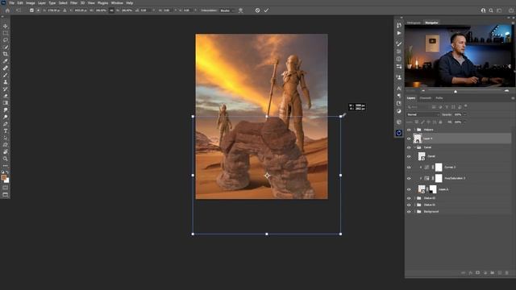Collapse the Canal layer group
The width and height of the screenshot is (516, 290).
tap(414, 147)
